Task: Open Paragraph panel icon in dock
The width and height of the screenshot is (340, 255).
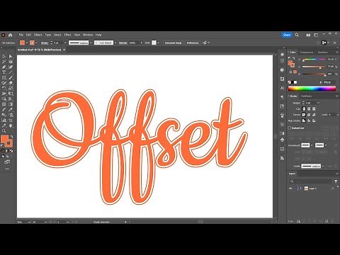Action: [282, 97]
